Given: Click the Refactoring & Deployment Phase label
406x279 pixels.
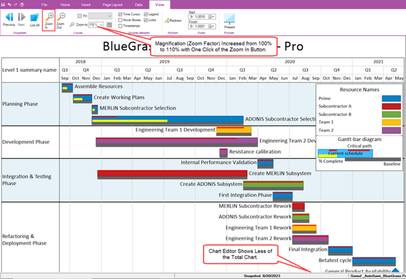Looking at the screenshot, I should coord(24,239).
